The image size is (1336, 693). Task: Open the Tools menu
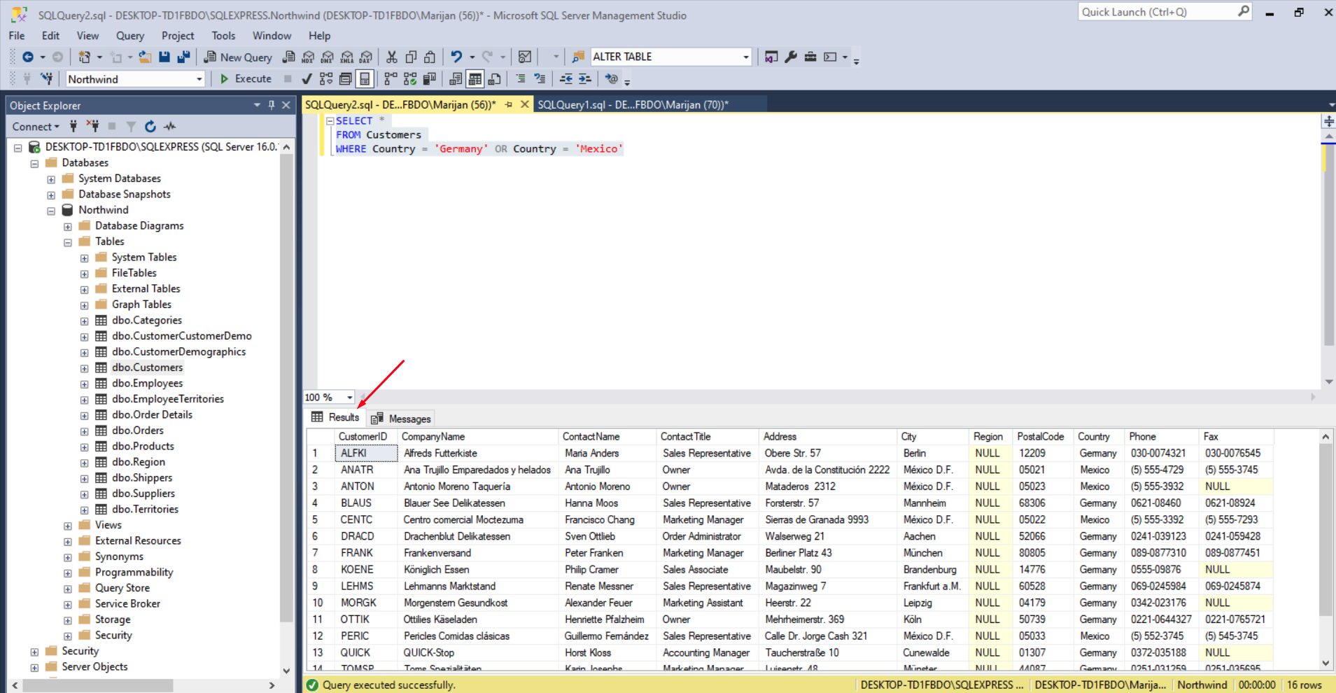(223, 36)
